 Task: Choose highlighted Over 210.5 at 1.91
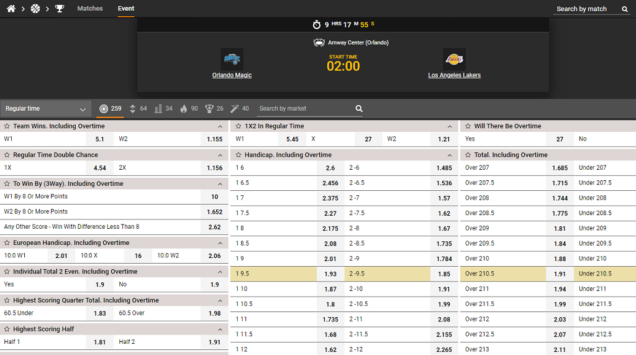click(560, 274)
